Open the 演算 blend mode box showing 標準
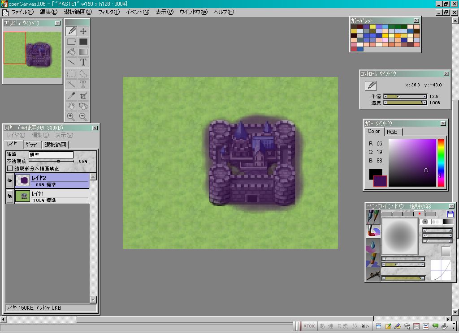Image resolution: width=459 pixels, height=333 pixels. pyautogui.click(x=51, y=155)
